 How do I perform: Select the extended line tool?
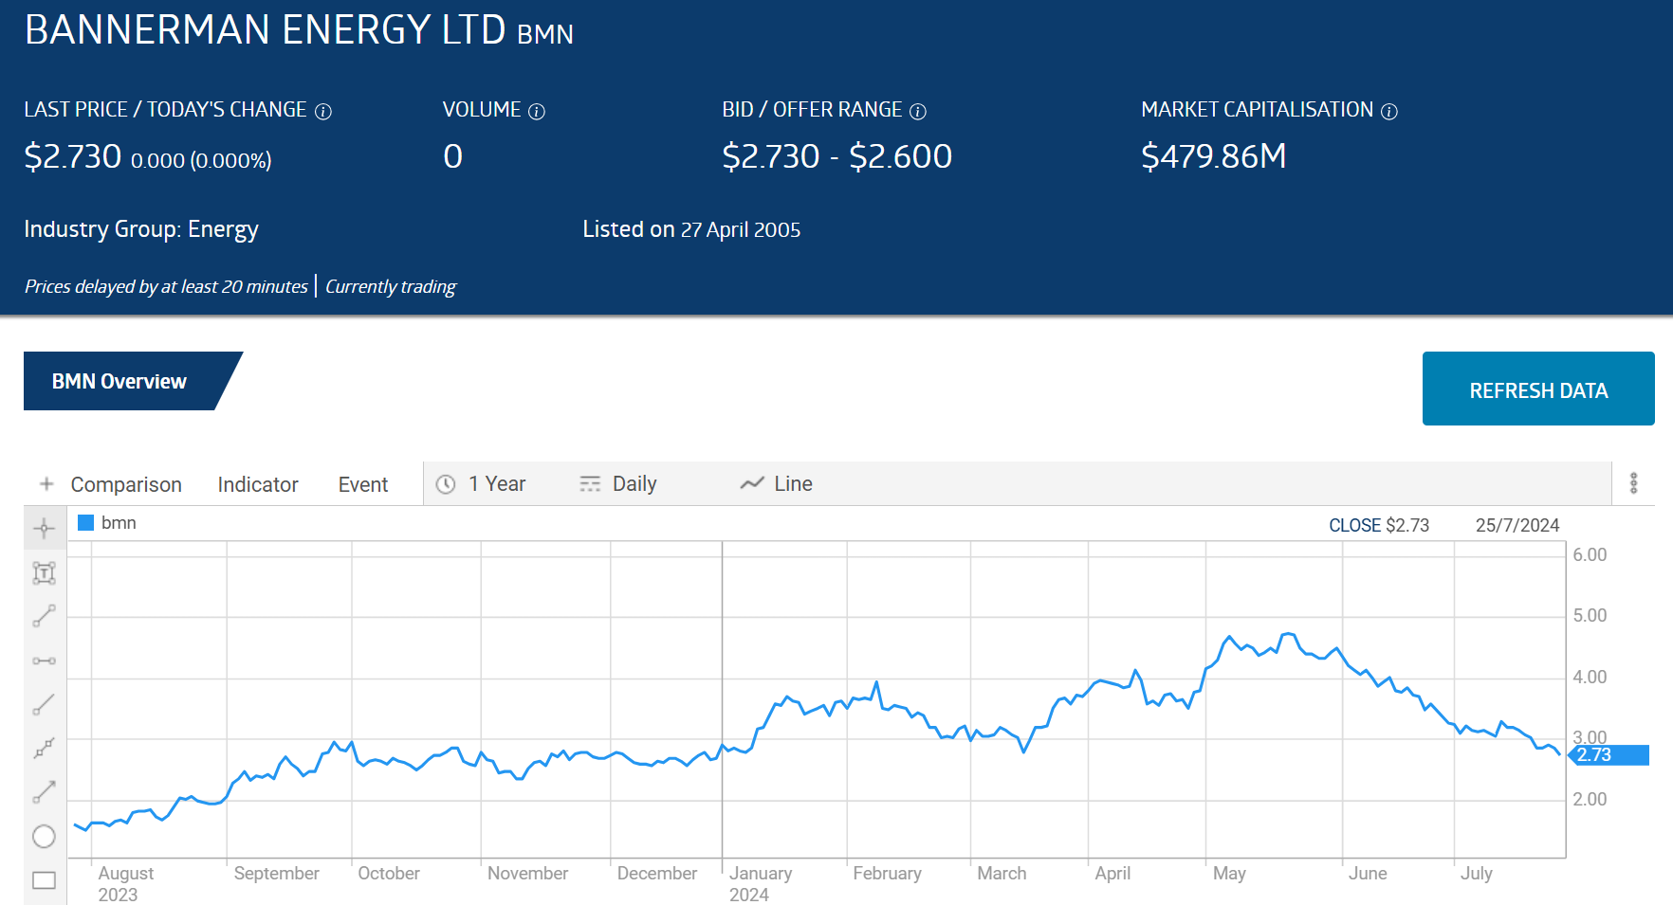click(x=44, y=749)
